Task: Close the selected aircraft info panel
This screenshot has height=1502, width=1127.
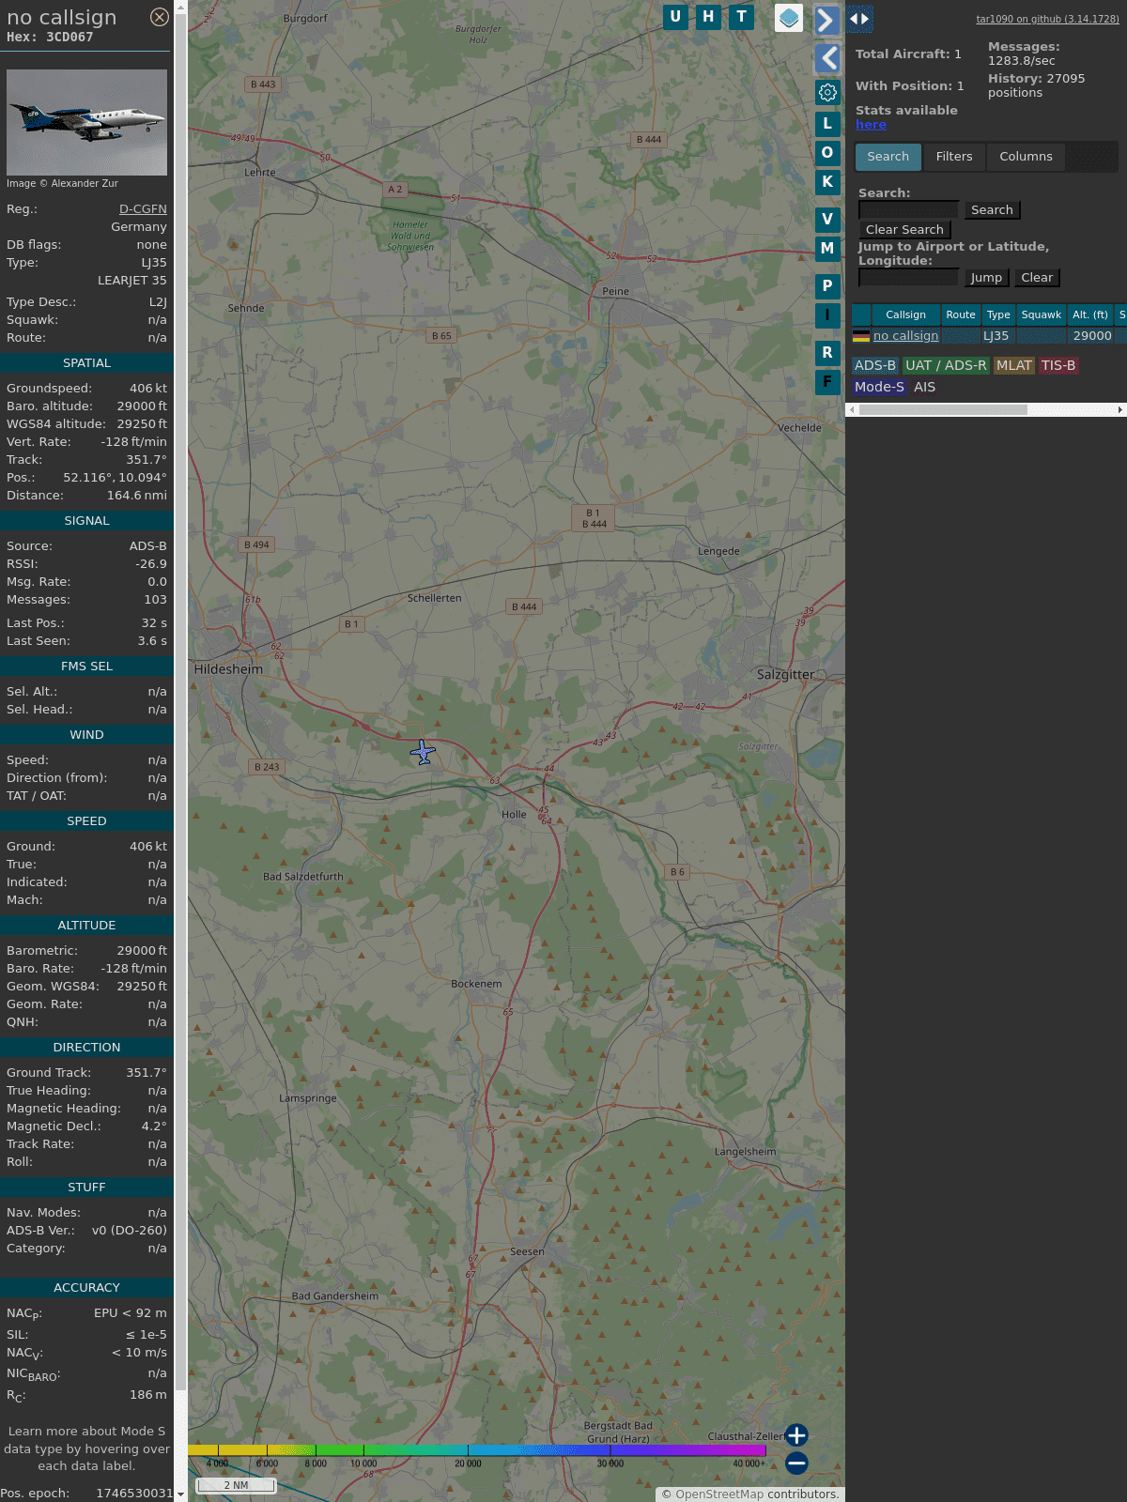Action: click(x=160, y=17)
